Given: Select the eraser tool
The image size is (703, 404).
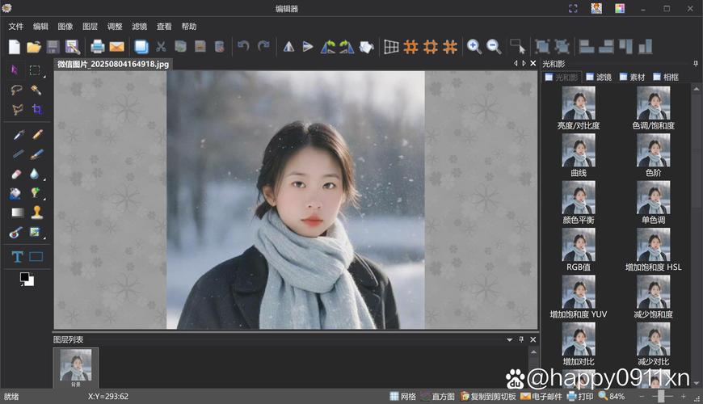Looking at the screenshot, I should 16,174.
